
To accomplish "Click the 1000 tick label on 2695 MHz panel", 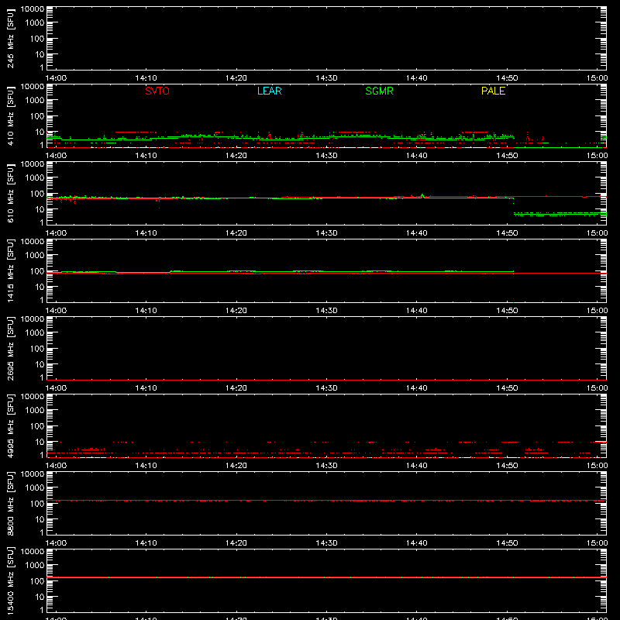I will [35, 333].
